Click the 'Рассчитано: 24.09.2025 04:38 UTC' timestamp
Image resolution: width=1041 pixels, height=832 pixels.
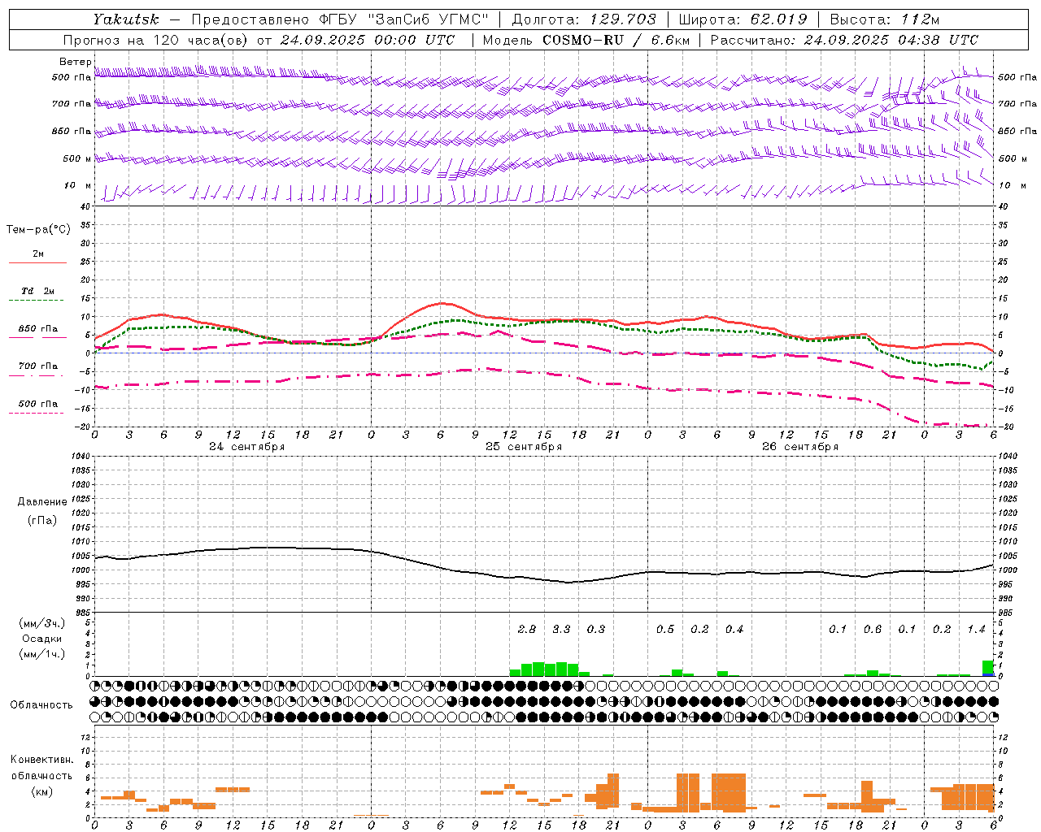[845, 40]
